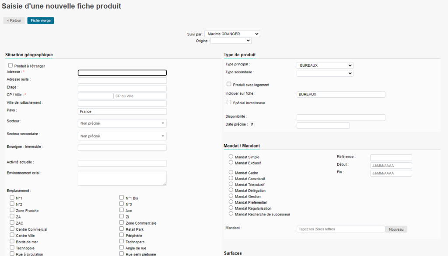Click the Début date field
This screenshot has width=448, height=256.
point(391,166)
